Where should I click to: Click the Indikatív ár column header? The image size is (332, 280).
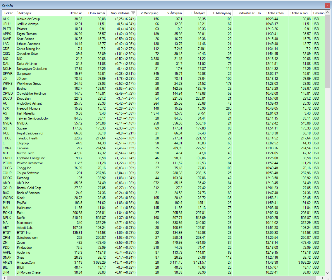(244, 13)
